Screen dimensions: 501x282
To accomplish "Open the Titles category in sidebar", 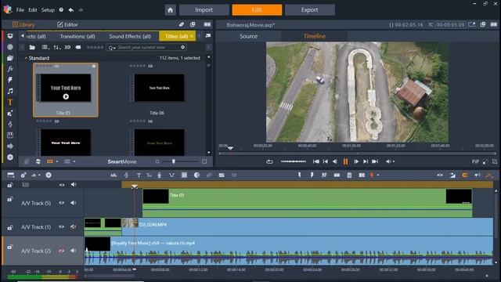I will [x=10, y=103].
